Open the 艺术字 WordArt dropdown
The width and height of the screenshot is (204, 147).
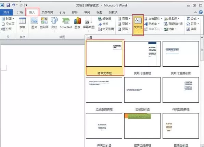152,24
